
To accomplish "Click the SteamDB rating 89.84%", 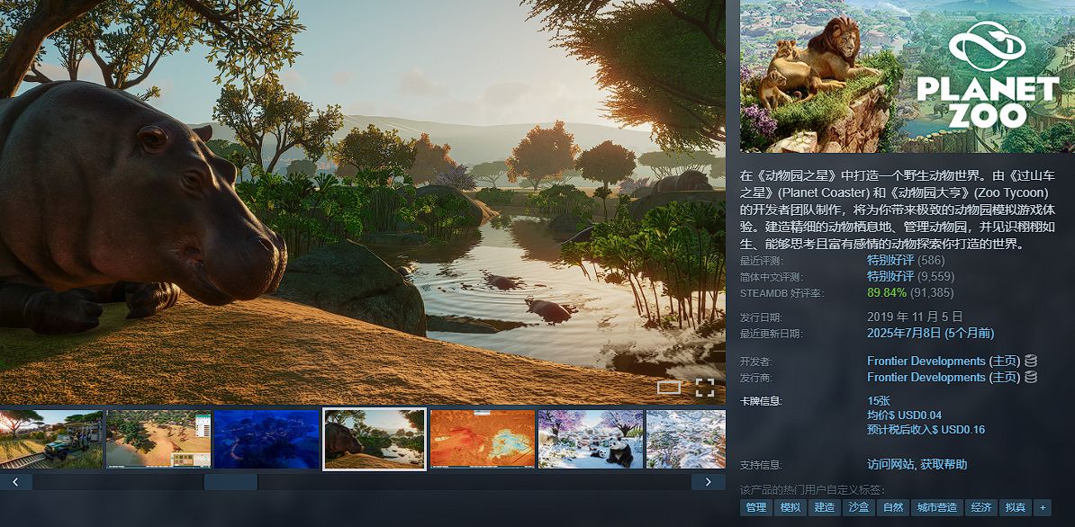I will coord(887,293).
